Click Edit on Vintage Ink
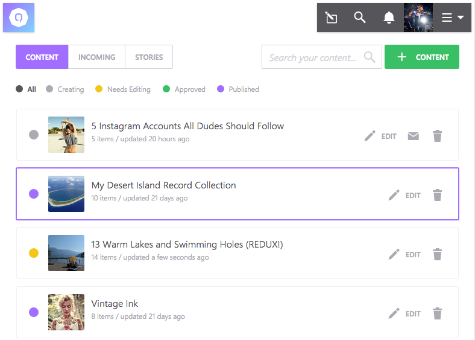This screenshot has height=340, width=475. tap(413, 314)
